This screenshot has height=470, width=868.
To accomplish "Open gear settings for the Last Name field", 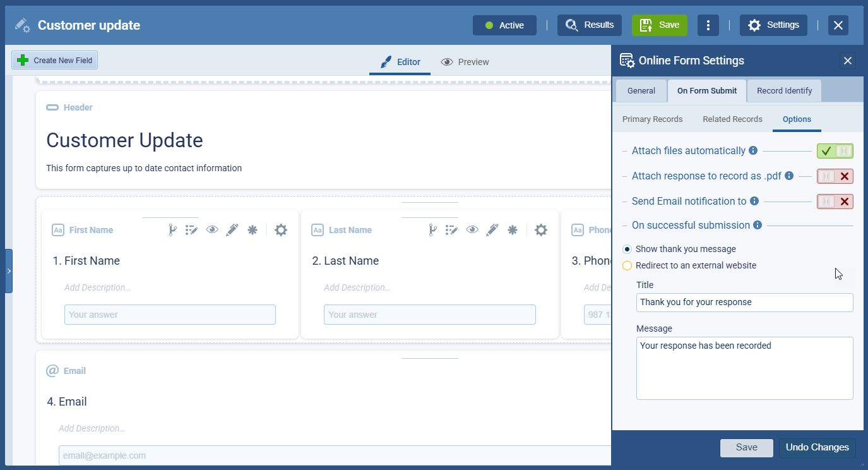I will [x=541, y=231].
